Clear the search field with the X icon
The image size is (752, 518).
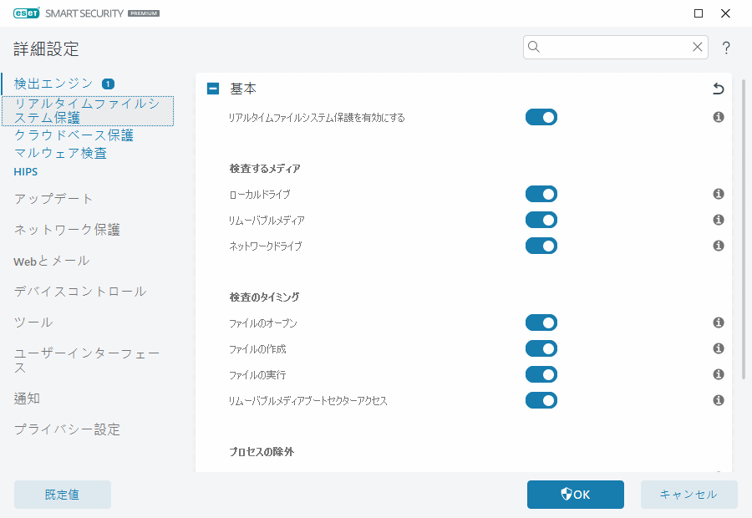[x=698, y=47]
